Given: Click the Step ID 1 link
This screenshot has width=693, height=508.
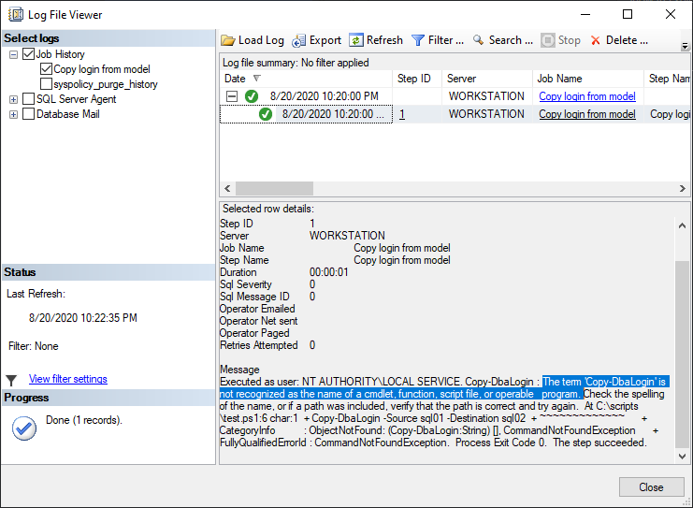Looking at the screenshot, I should [x=402, y=114].
